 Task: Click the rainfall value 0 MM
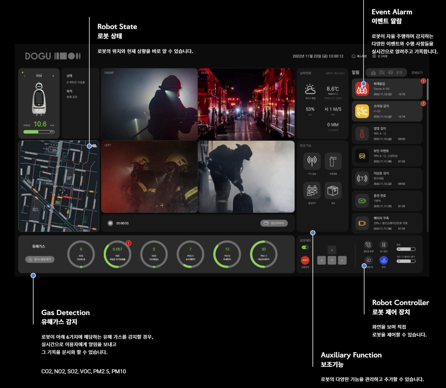(333, 125)
